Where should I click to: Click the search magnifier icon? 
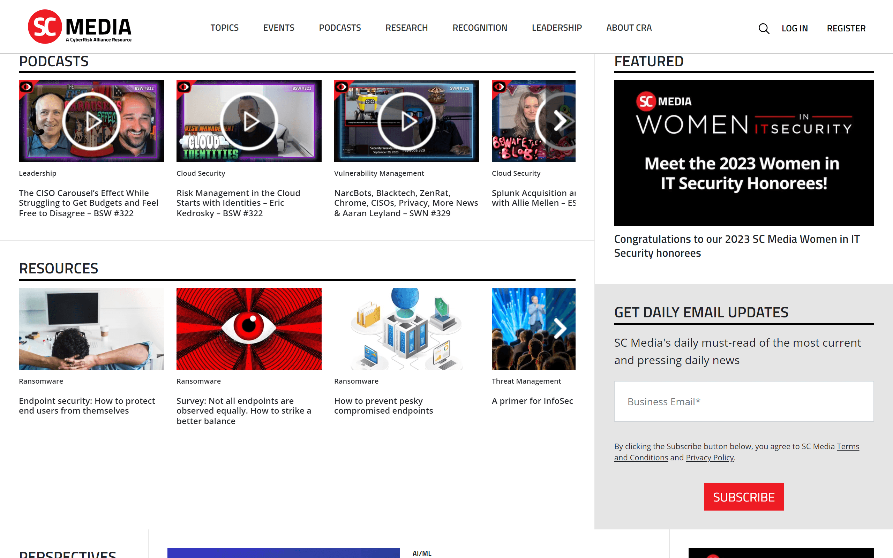click(x=764, y=28)
